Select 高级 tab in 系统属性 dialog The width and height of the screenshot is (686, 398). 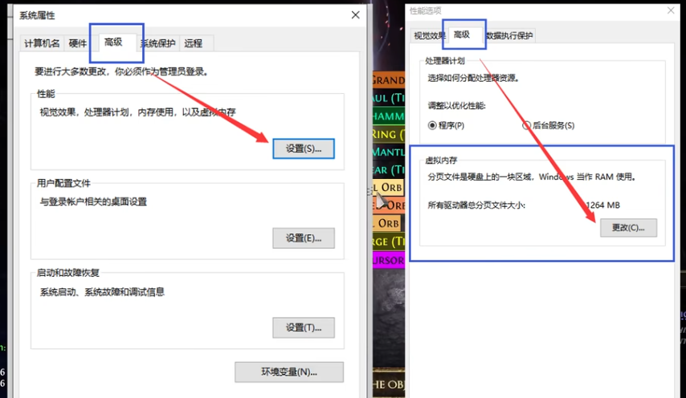[113, 42]
